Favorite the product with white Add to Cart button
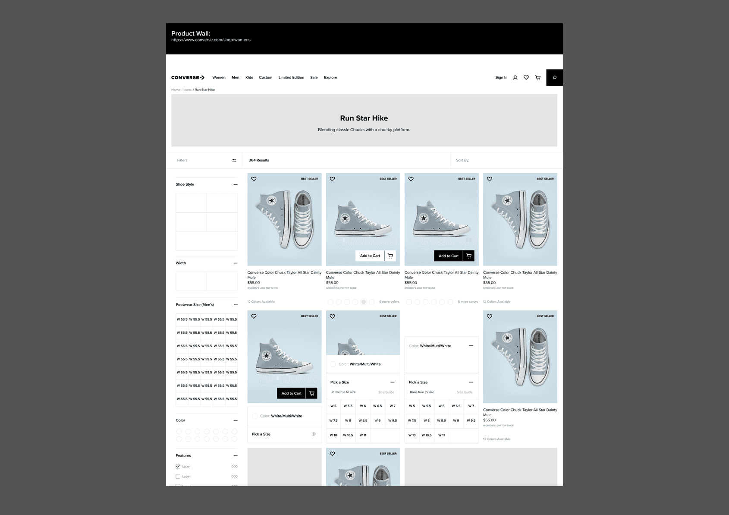This screenshot has width=729, height=515. 332,179
